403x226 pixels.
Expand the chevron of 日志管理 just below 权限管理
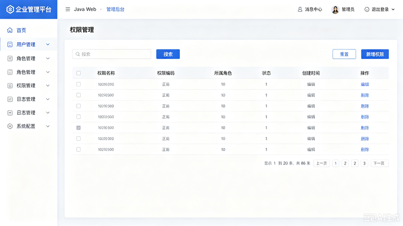pyautogui.click(x=48, y=99)
